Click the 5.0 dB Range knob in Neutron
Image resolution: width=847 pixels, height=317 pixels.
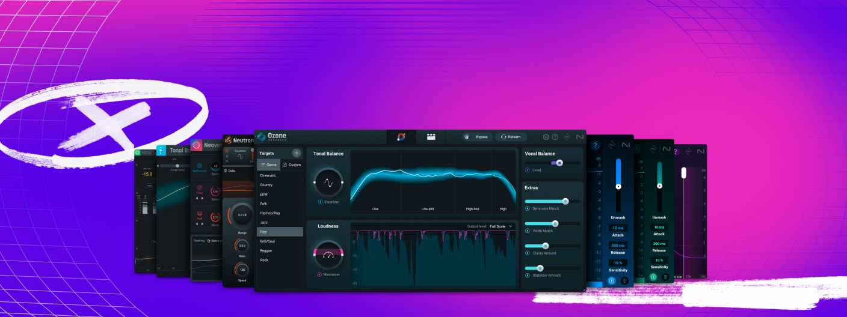[241, 214]
